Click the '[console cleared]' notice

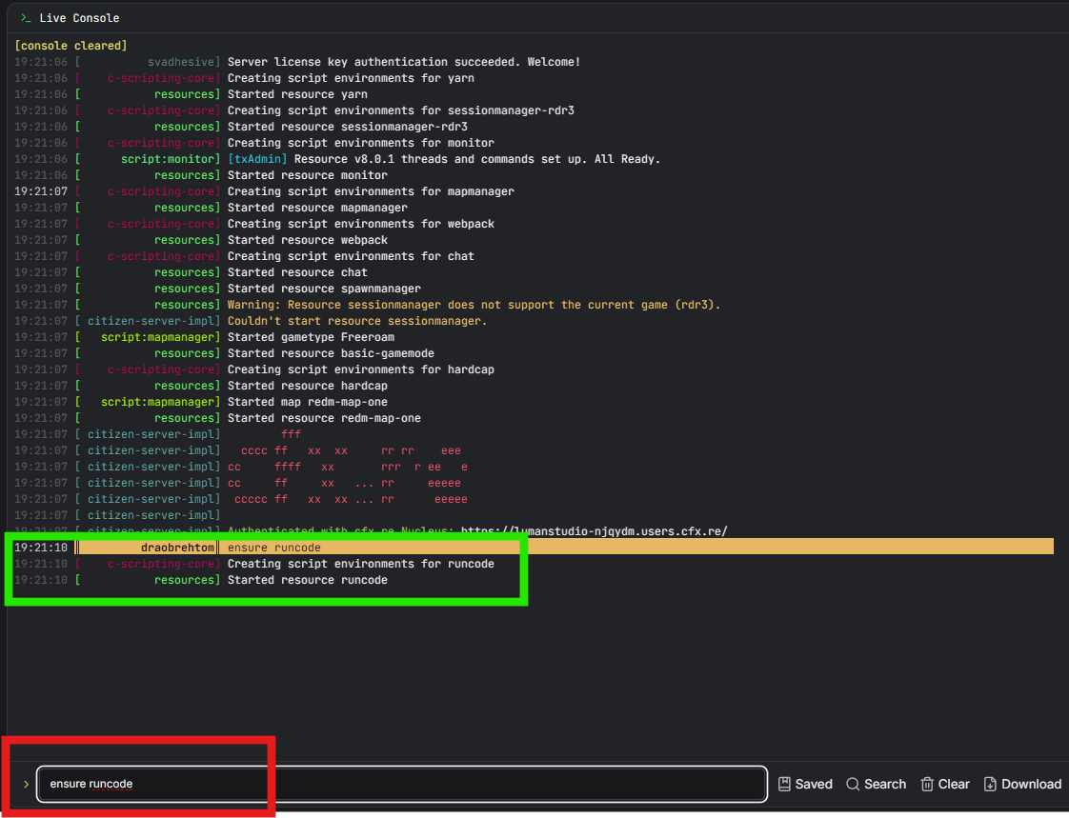(x=71, y=46)
